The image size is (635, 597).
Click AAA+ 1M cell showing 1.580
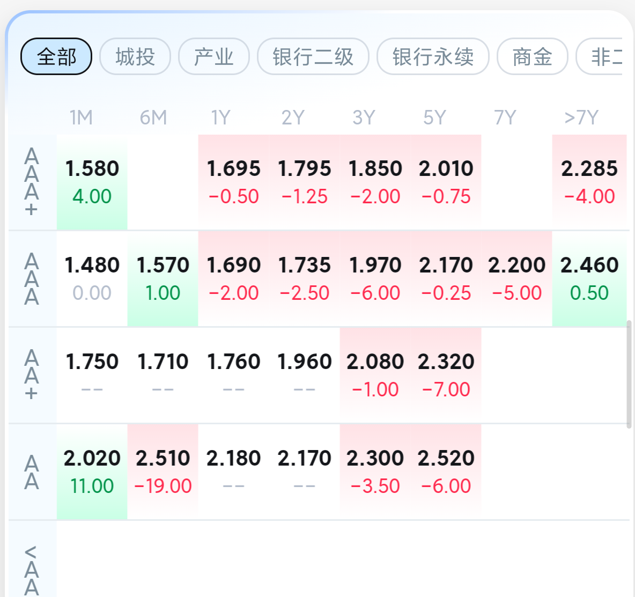click(x=92, y=182)
